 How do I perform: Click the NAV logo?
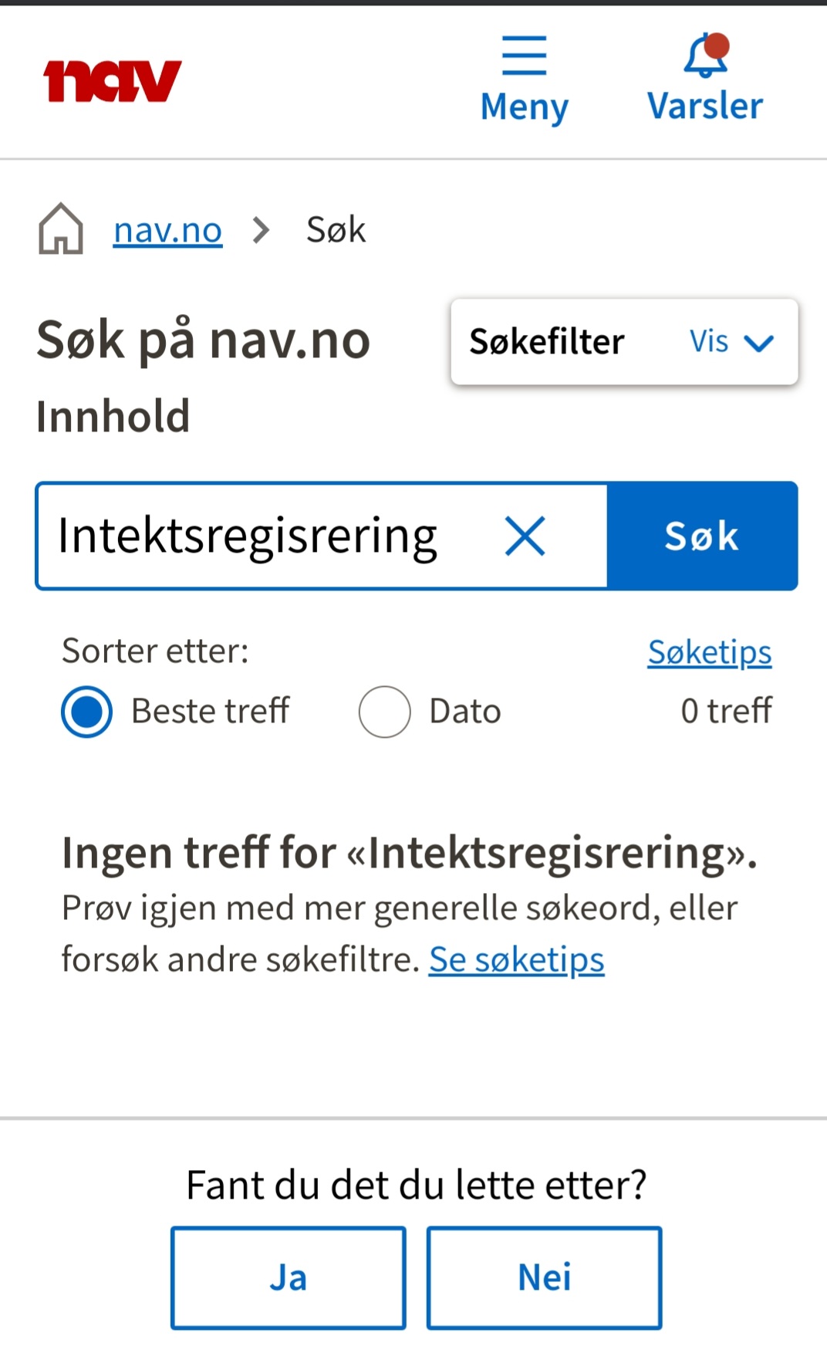click(x=113, y=81)
